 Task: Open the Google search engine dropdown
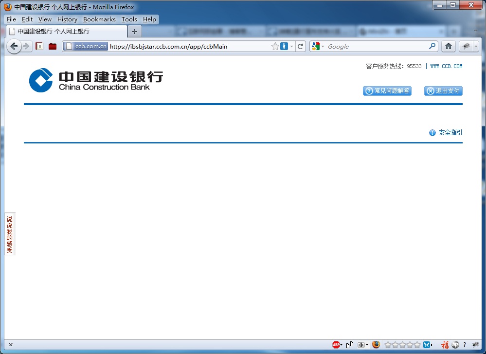[321, 46]
